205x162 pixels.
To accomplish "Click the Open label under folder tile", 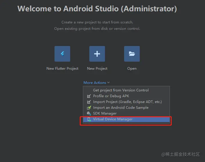I will pos(132,69).
